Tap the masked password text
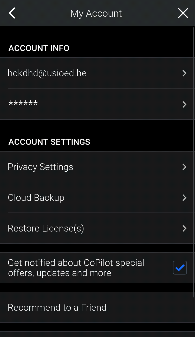195x337 pixels. coord(23,104)
